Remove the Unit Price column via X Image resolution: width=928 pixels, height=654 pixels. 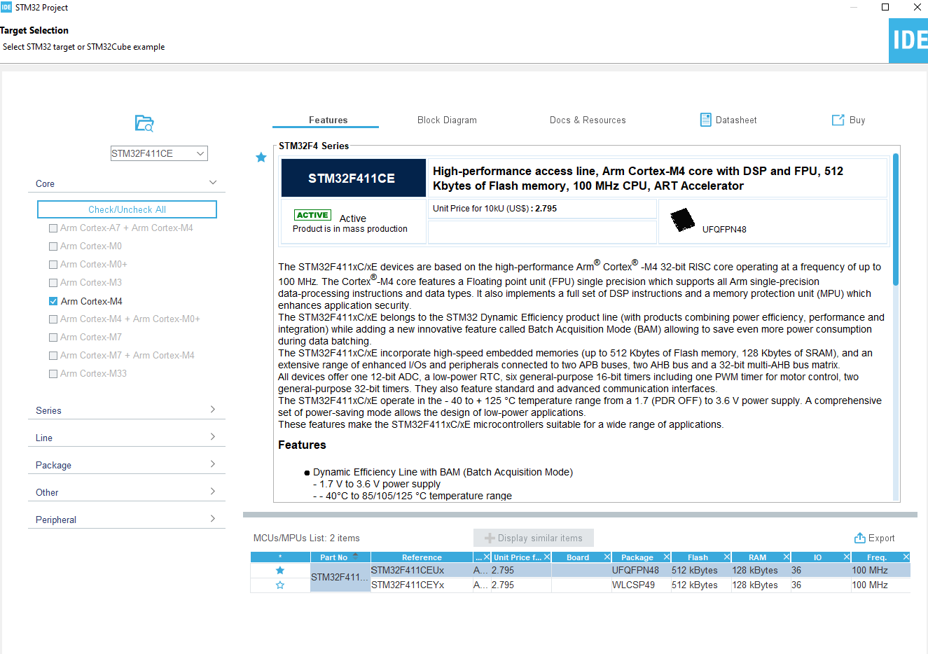pos(547,557)
